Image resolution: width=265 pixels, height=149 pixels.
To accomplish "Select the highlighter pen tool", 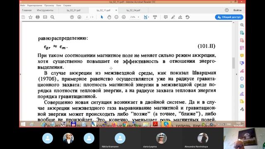I will (x=173, y=17).
